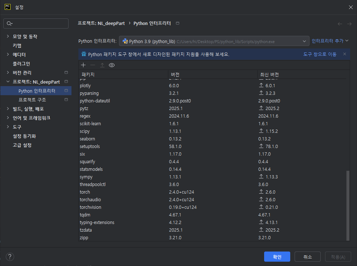The height and width of the screenshot is (266, 357).
Task: Click upgrade arrow icon for typing-extensions
Action: tap(261, 222)
